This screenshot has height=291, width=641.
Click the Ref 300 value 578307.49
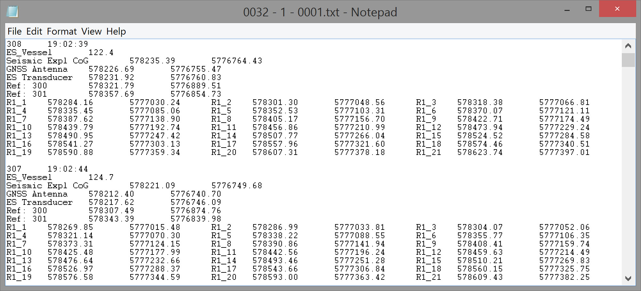coord(111,210)
